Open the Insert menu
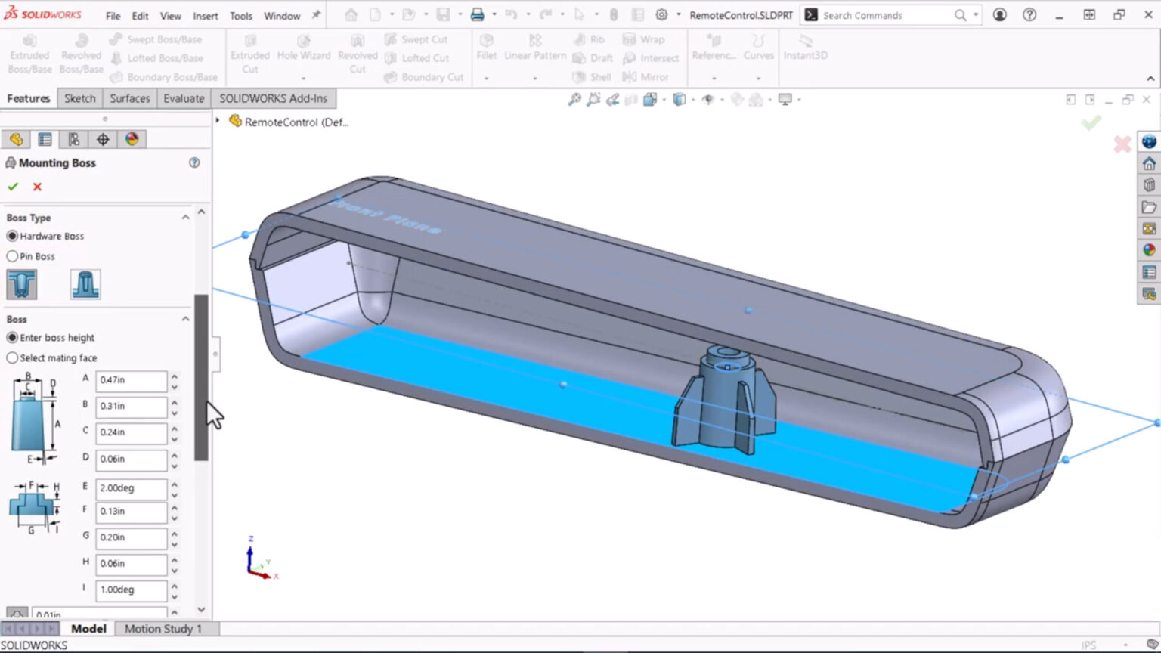The image size is (1161, 653). pos(205,15)
